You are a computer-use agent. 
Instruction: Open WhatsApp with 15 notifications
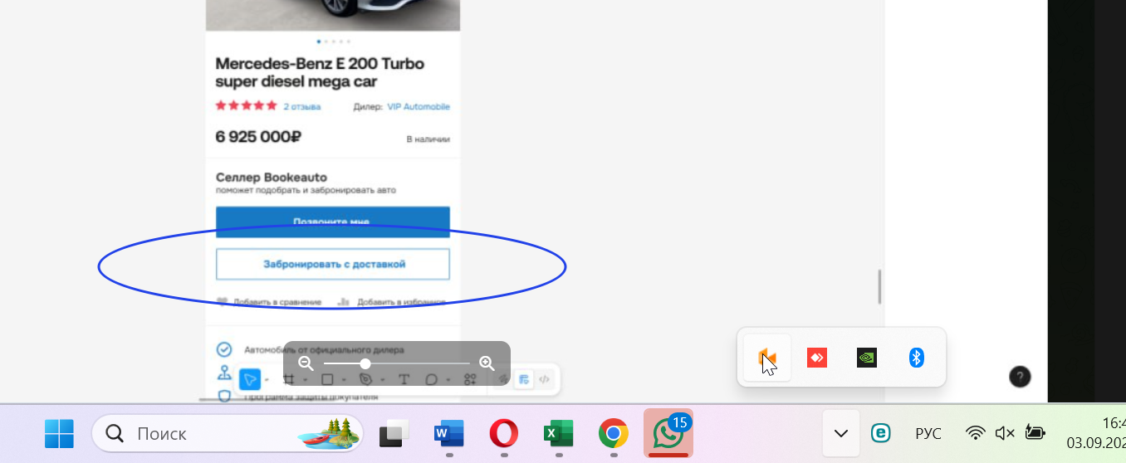point(668,433)
